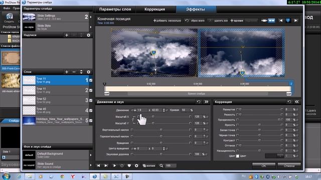Toggle the Вращение auto checkbox left of its slider
Screen dimensions: 321x180
(132, 143)
